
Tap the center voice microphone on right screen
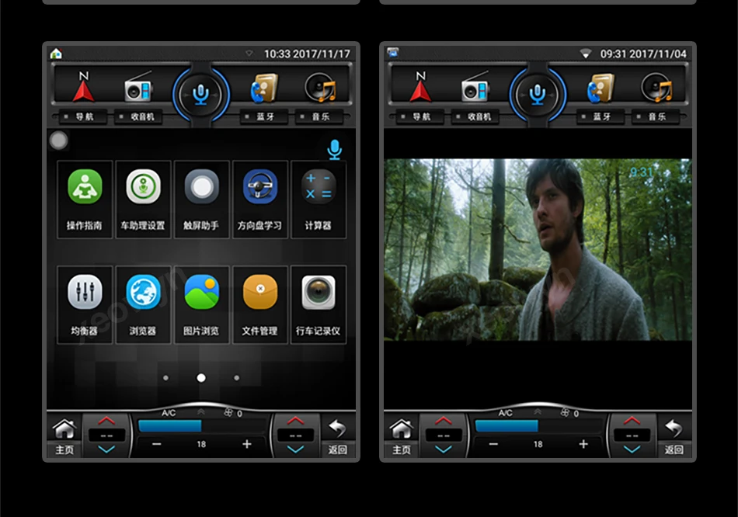[538, 95]
